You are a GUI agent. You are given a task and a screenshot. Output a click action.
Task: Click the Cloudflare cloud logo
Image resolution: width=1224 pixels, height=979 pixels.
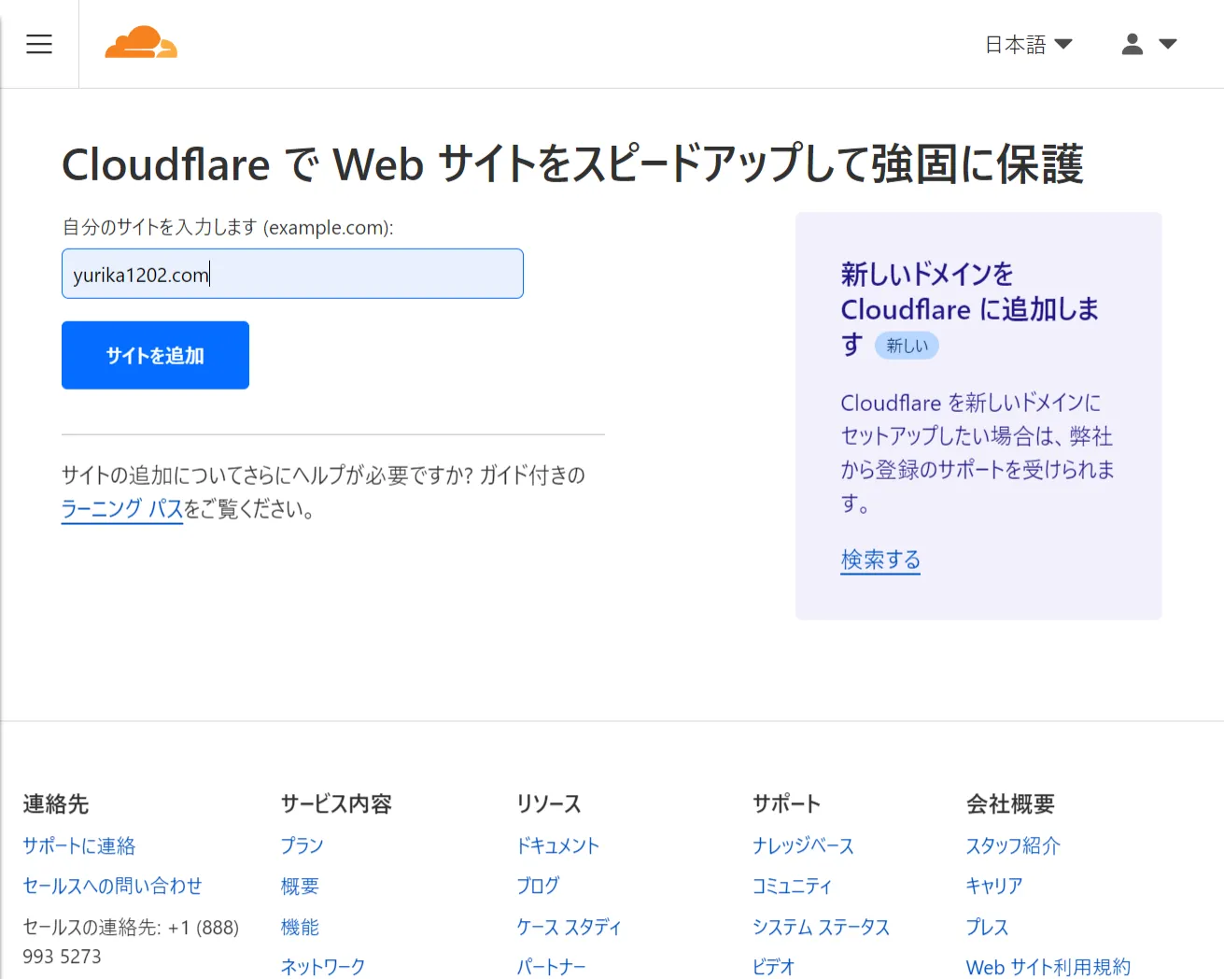140,42
